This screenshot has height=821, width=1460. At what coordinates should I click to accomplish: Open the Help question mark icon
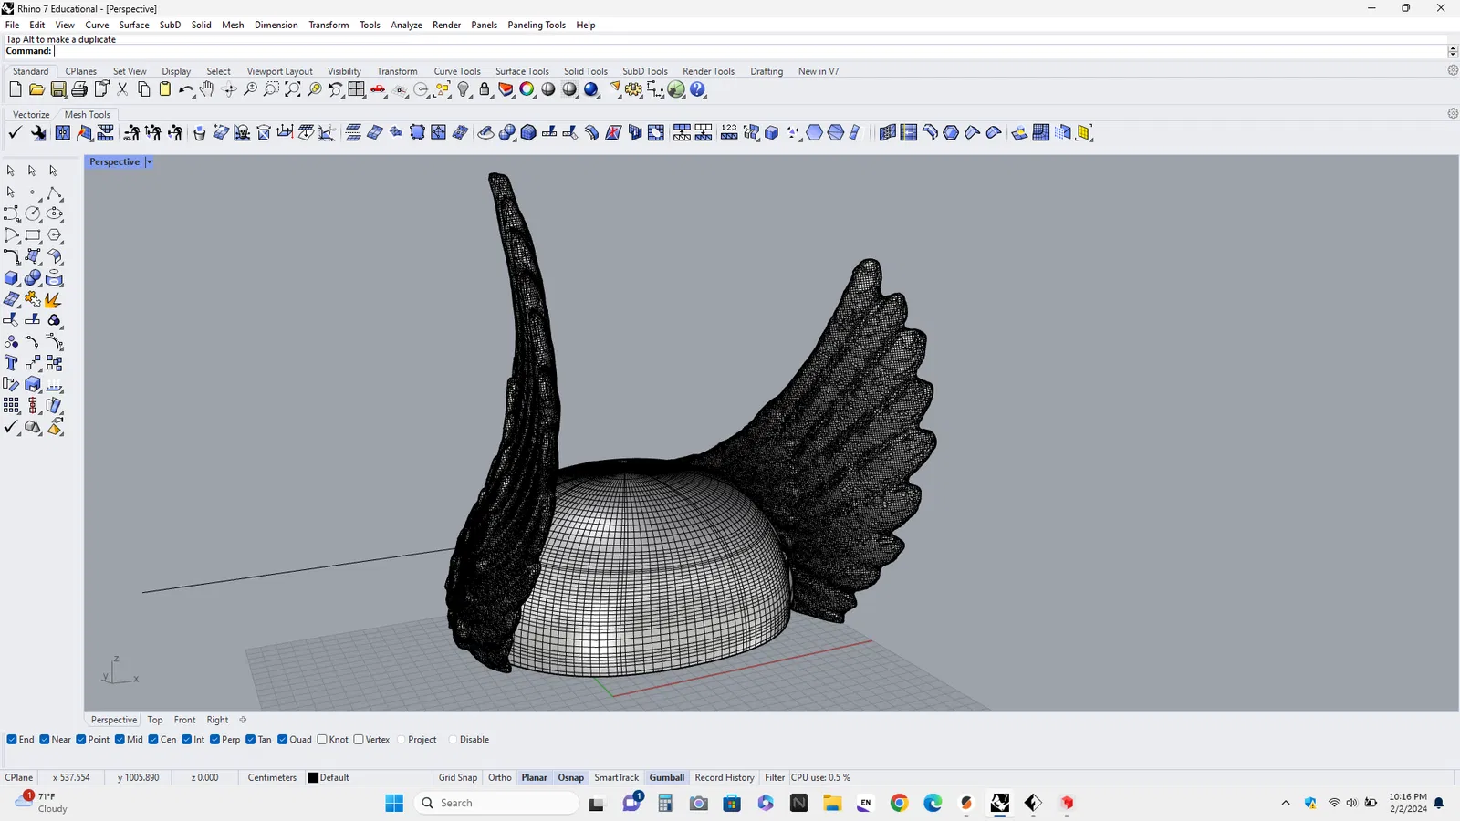(698, 89)
